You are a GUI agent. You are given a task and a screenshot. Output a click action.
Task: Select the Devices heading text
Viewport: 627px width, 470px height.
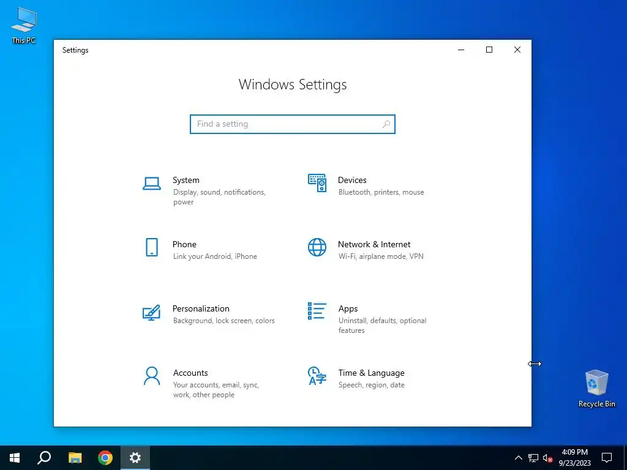pos(352,181)
